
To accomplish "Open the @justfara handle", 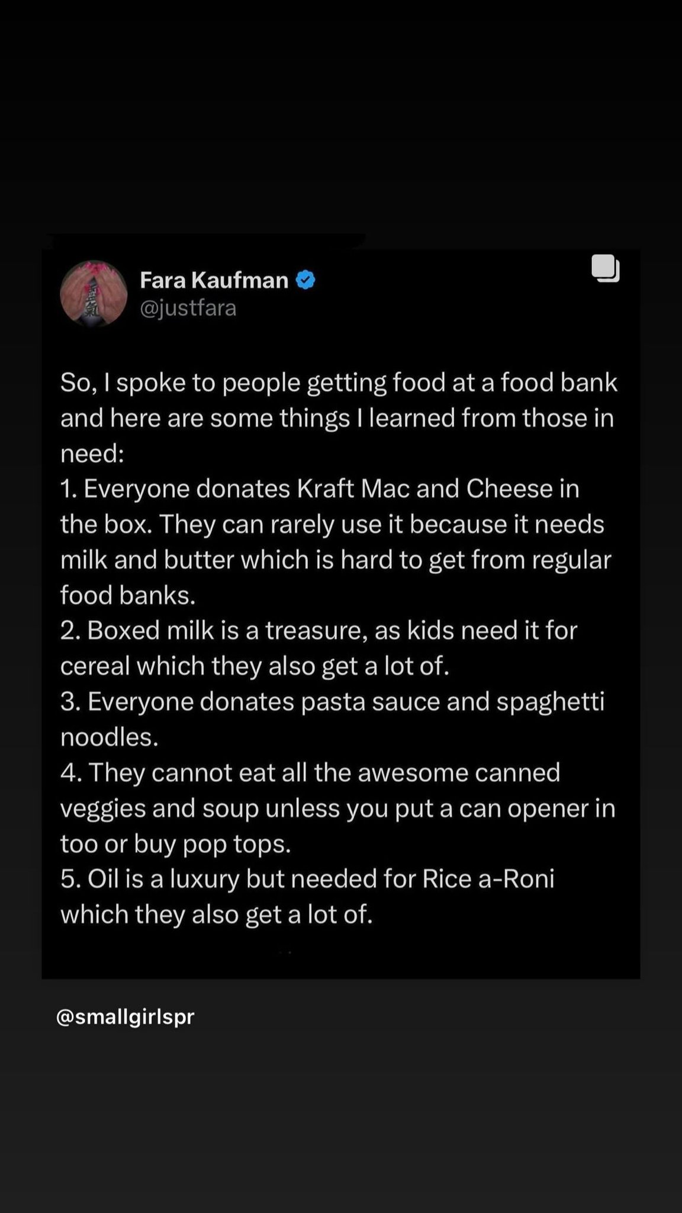I will (x=188, y=308).
